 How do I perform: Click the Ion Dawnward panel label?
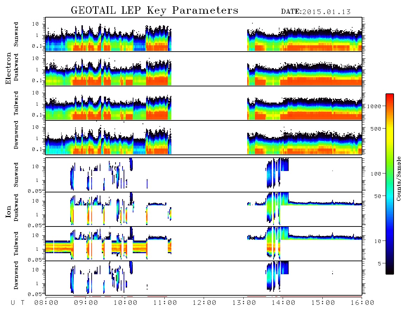coord(16,275)
